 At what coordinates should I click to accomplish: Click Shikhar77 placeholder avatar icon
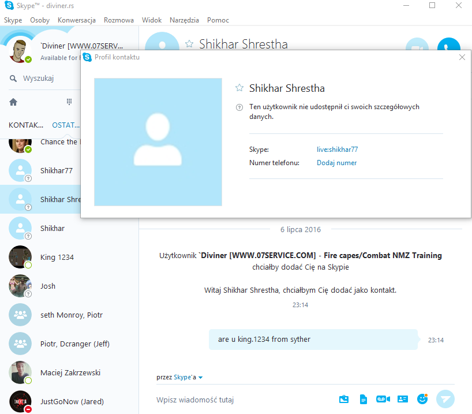20,170
